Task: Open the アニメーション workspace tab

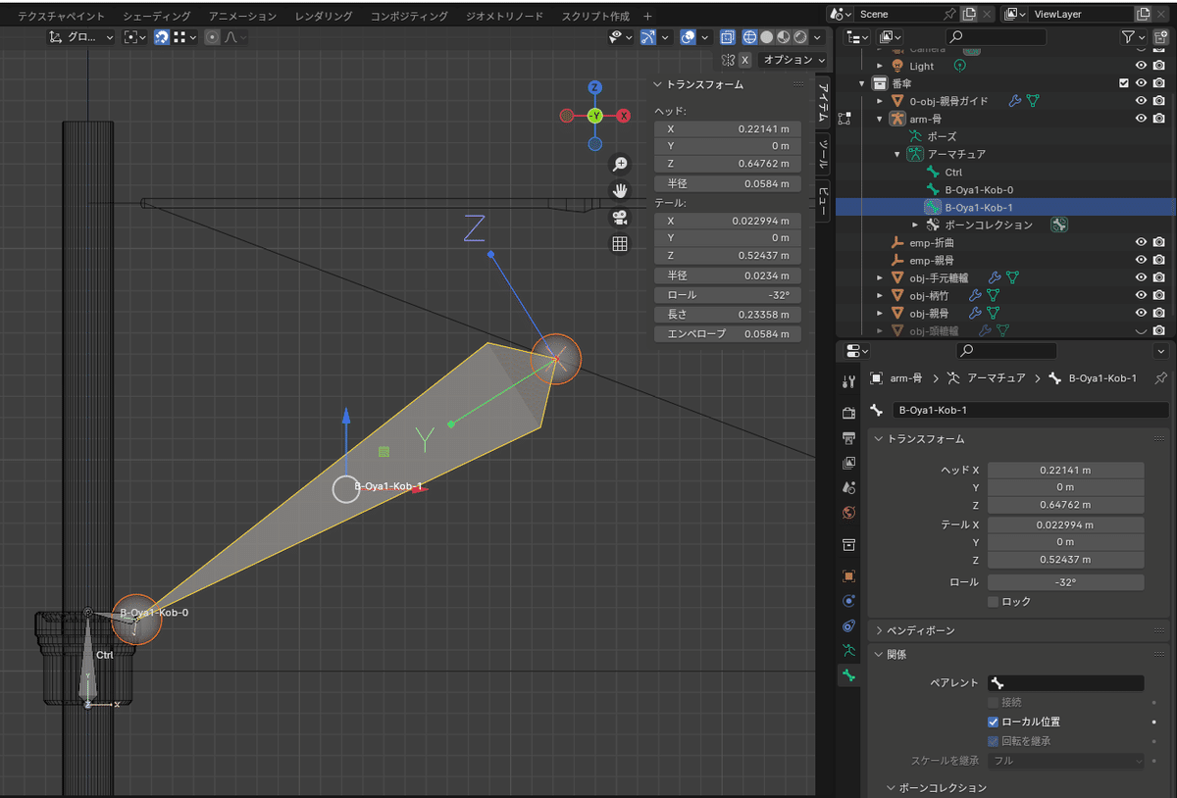Action: (242, 17)
